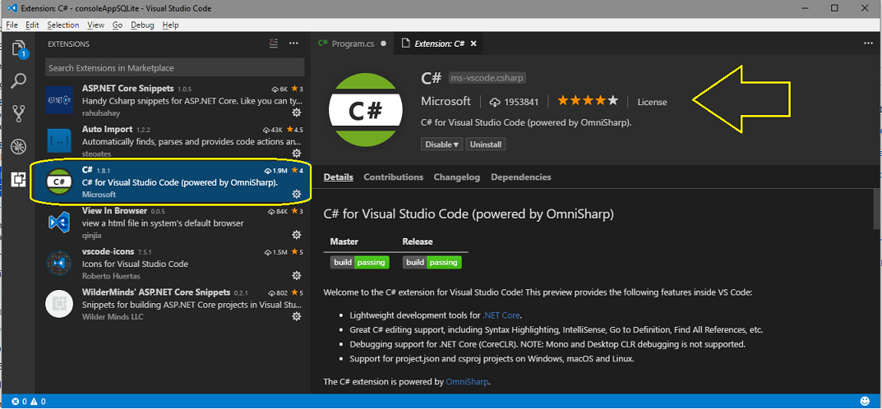Click gear icon for vscode-icons
This screenshot has width=882, height=409.
[x=297, y=276]
